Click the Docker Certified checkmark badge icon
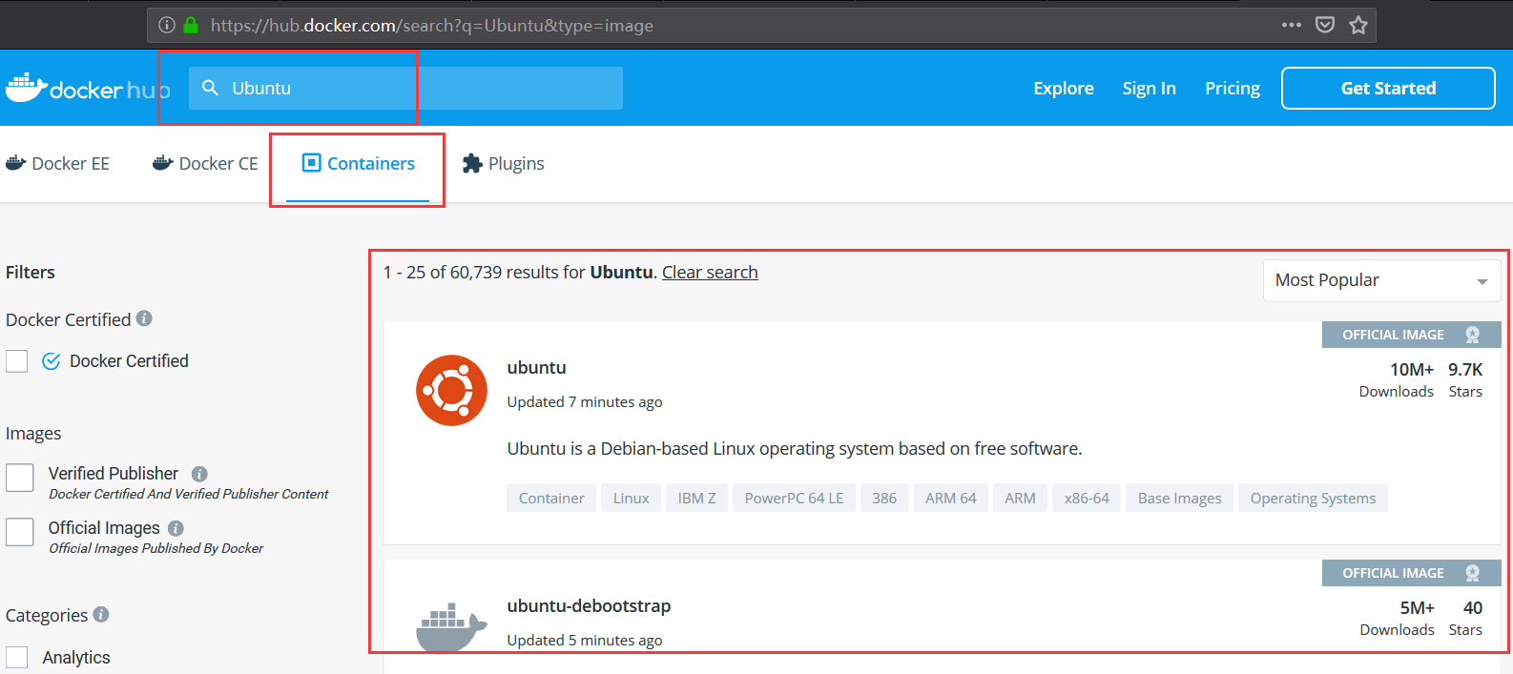Viewport: 1513px width, 674px height. click(x=52, y=361)
